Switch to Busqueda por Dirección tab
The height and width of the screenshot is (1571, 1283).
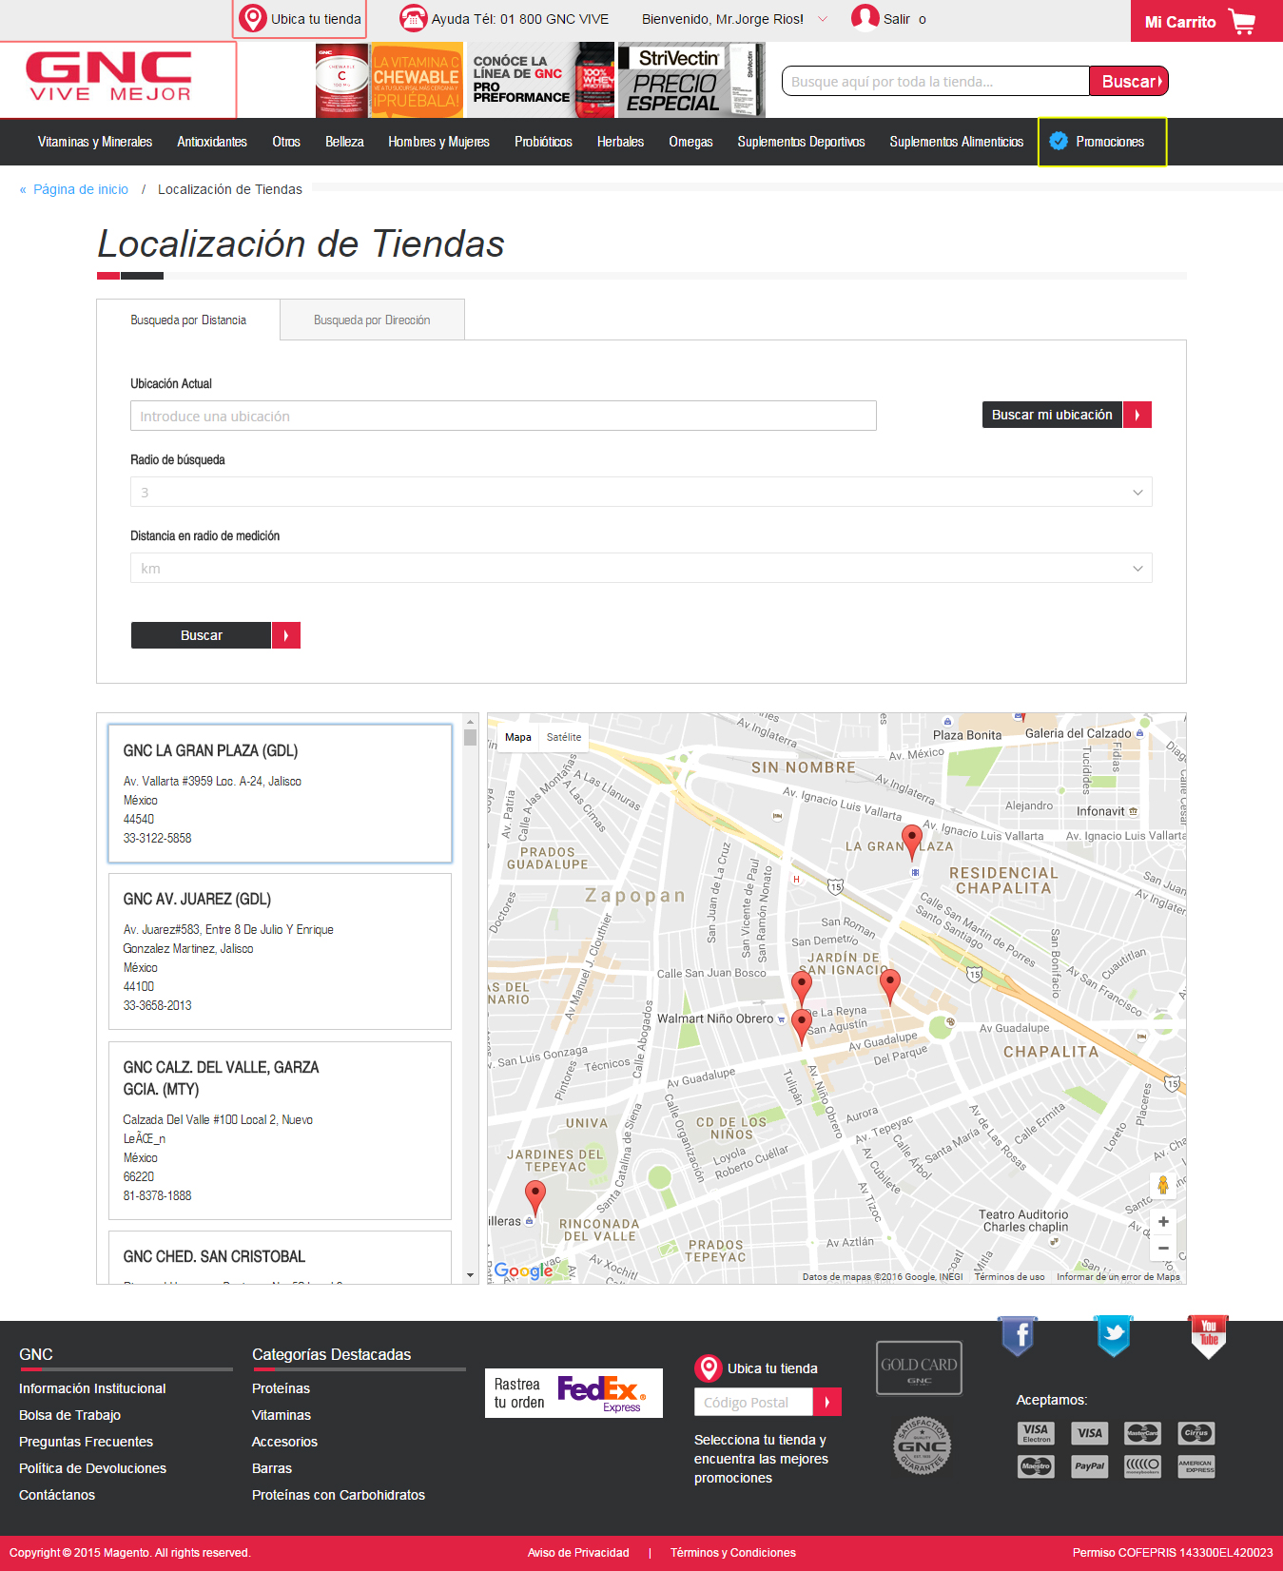[x=372, y=320]
